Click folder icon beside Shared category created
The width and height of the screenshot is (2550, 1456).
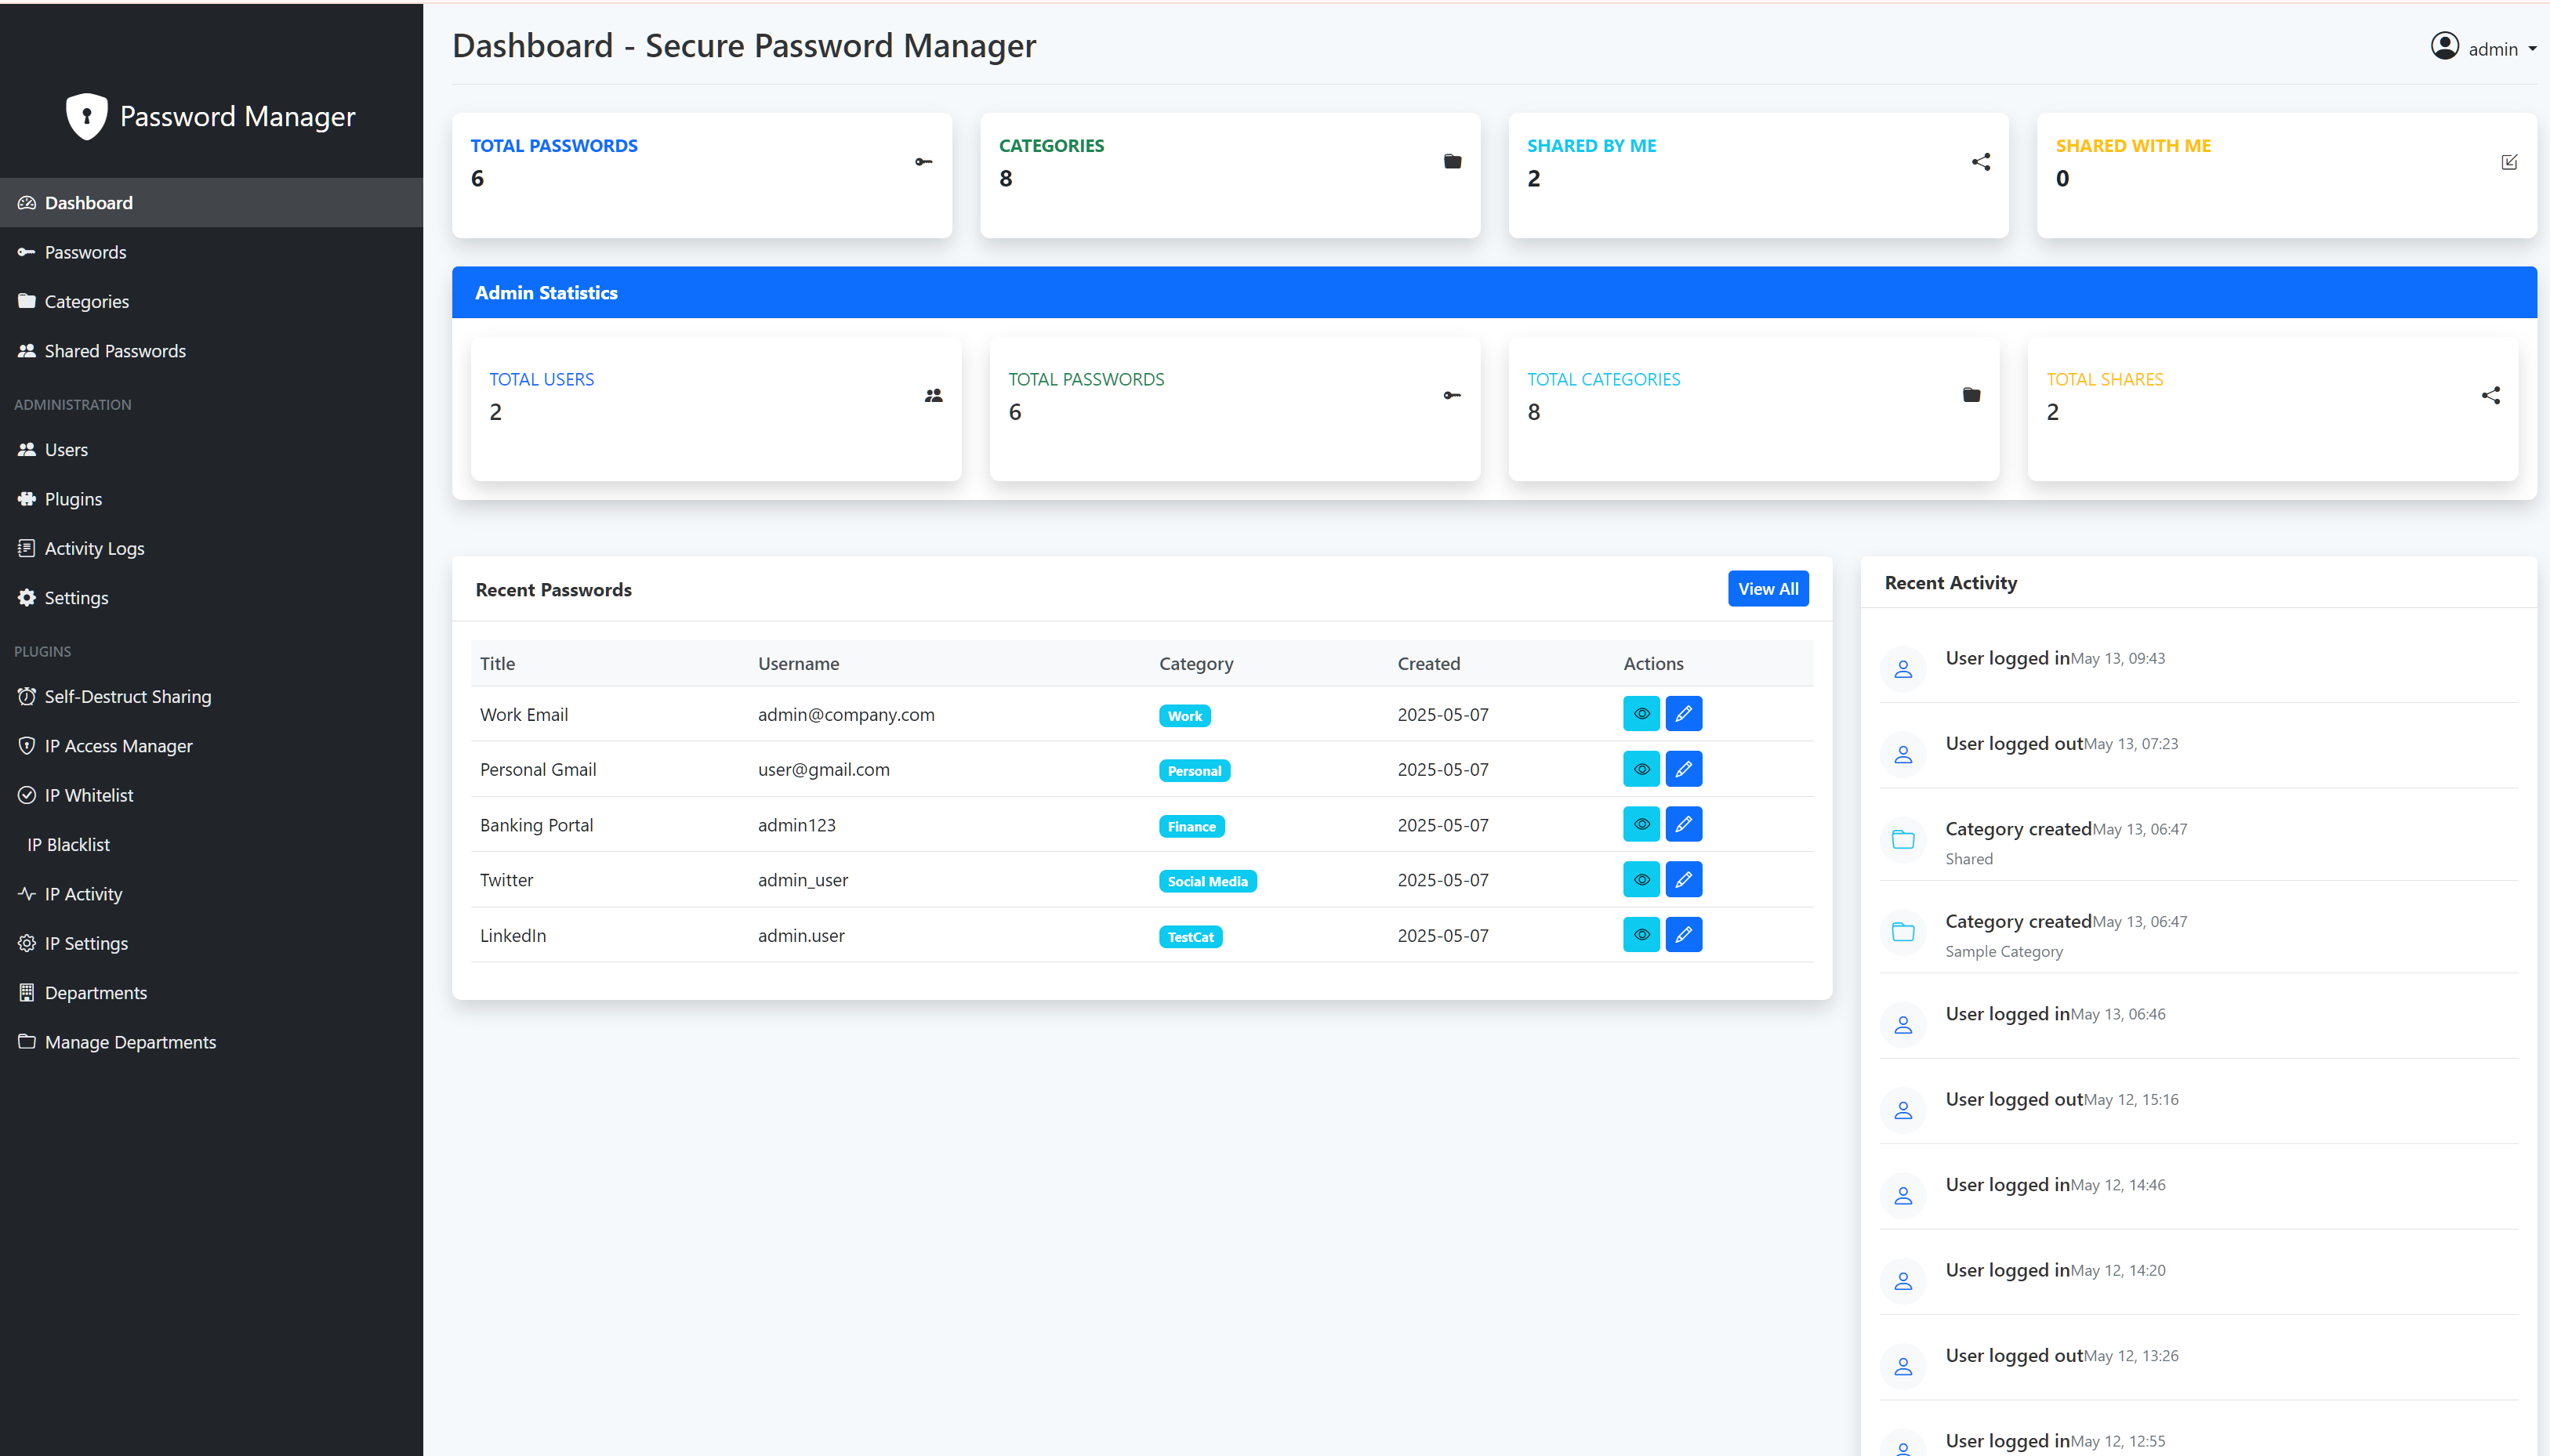click(1903, 839)
